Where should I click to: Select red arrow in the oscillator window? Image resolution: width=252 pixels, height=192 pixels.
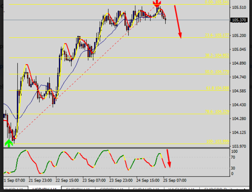click(168, 159)
